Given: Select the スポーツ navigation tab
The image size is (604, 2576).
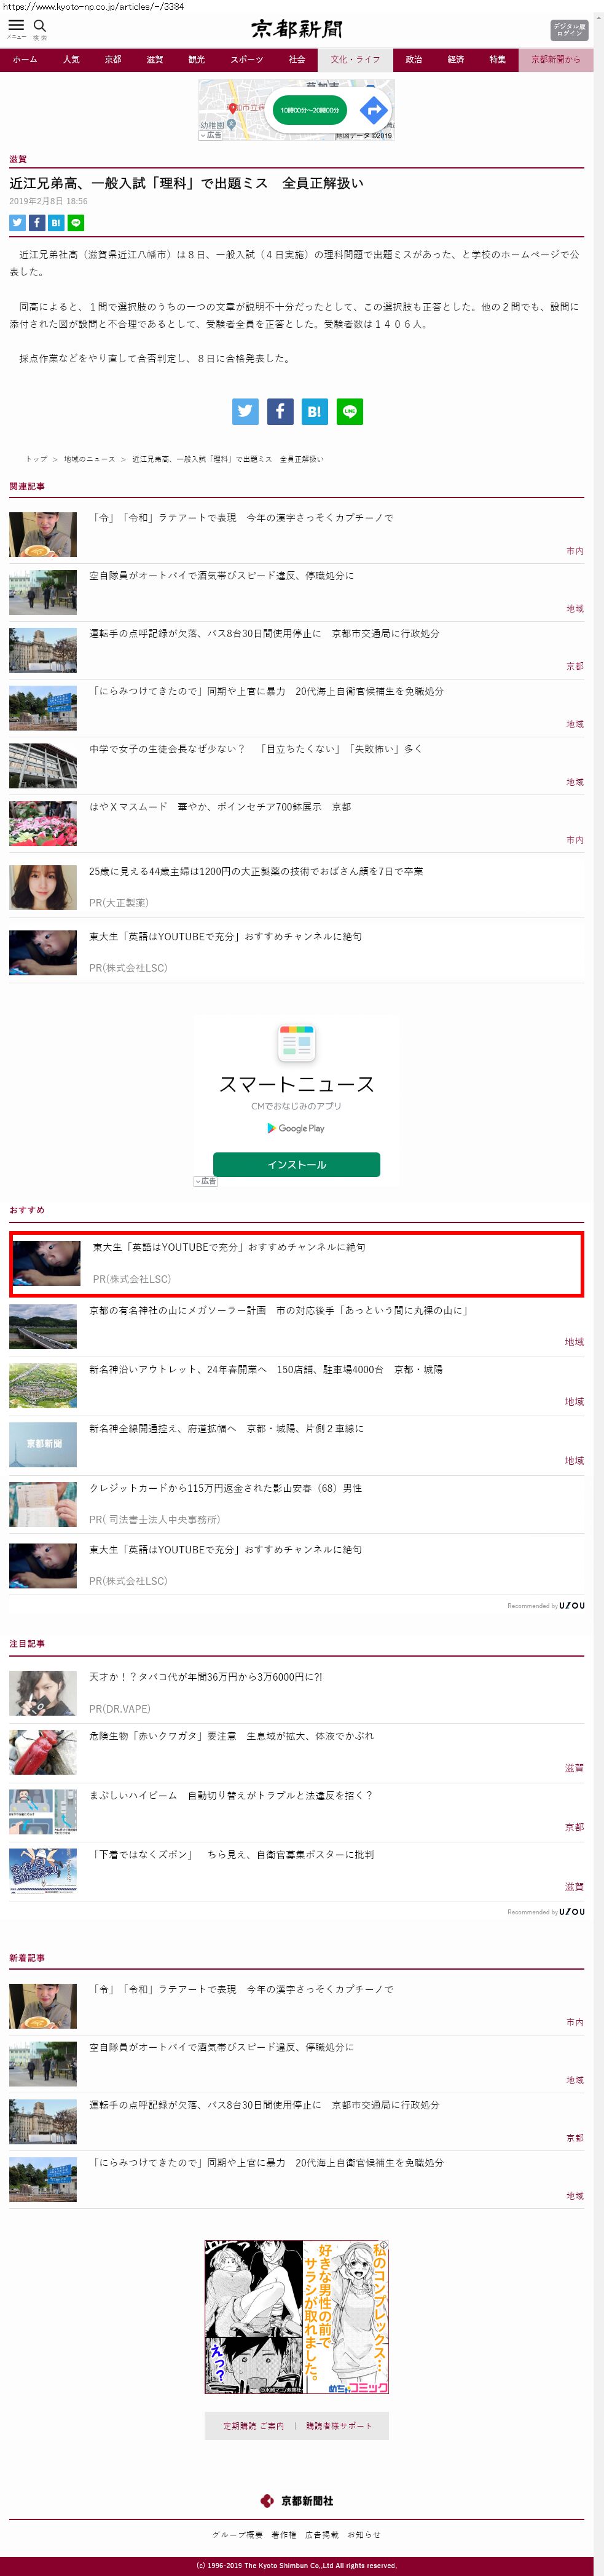Looking at the screenshot, I should [x=246, y=60].
